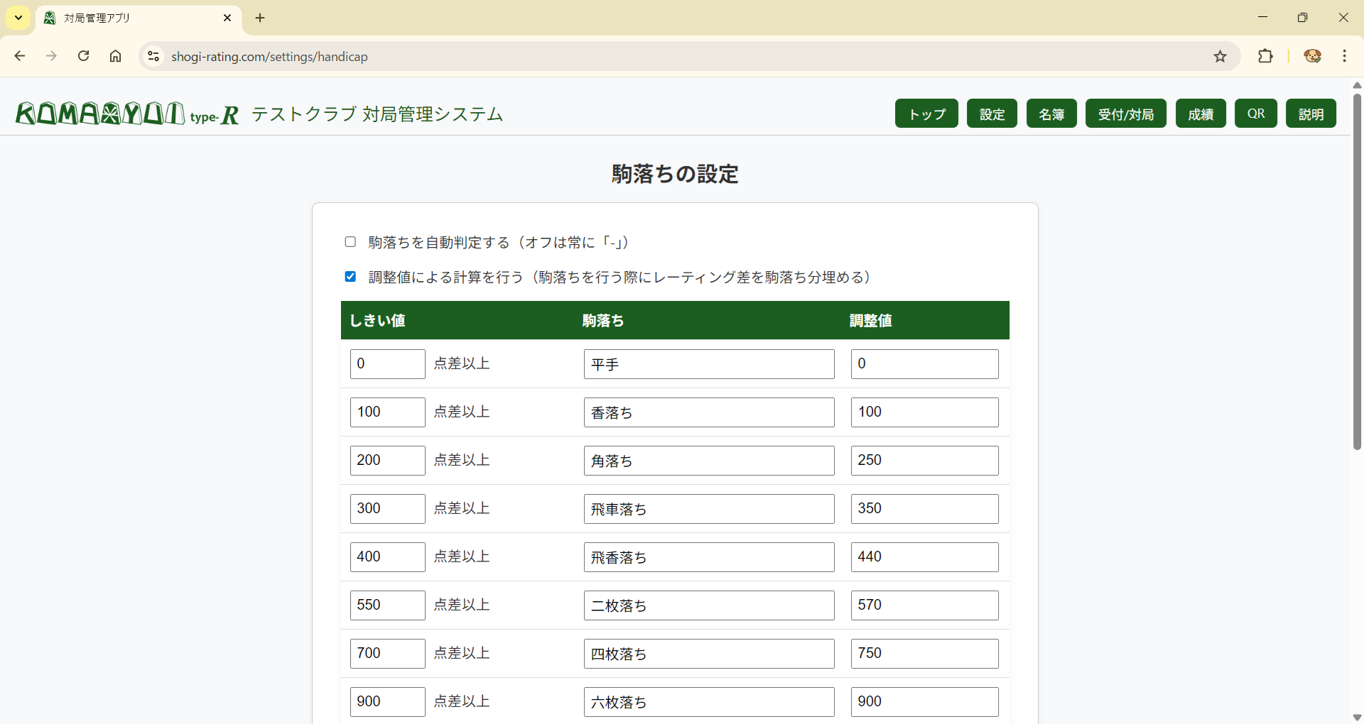Click the page vertical scrollbar thumb
The width and height of the screenshot is (1364, 724).
click(1357, 270)
